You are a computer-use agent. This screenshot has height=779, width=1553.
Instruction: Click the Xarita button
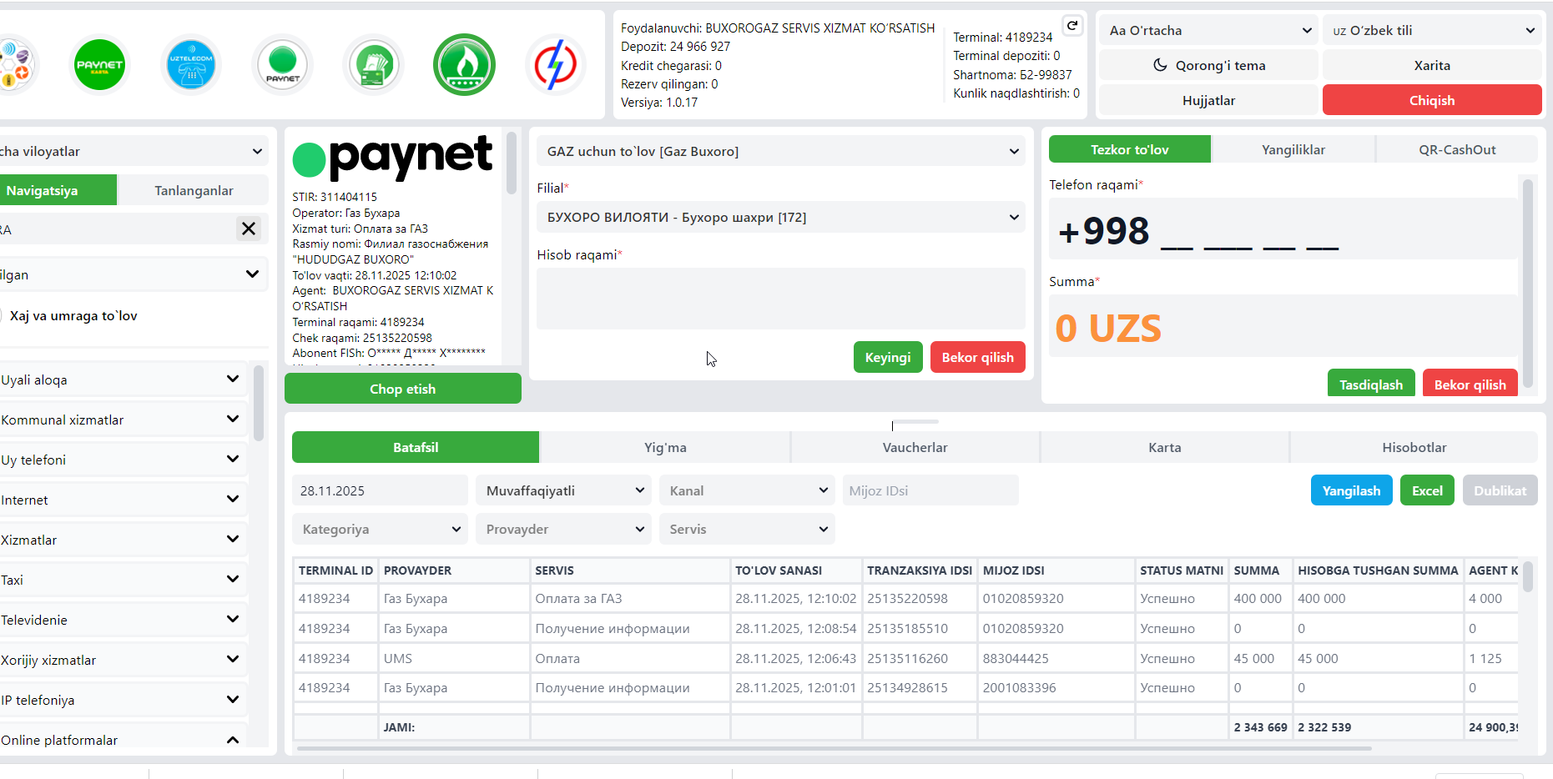coord(1432,65)
